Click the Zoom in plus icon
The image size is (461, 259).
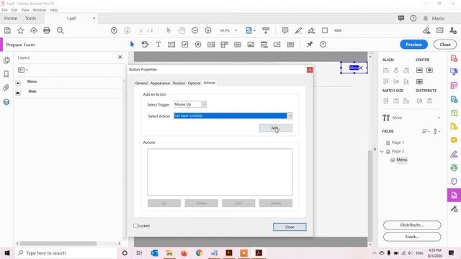[x=208, y=30]
